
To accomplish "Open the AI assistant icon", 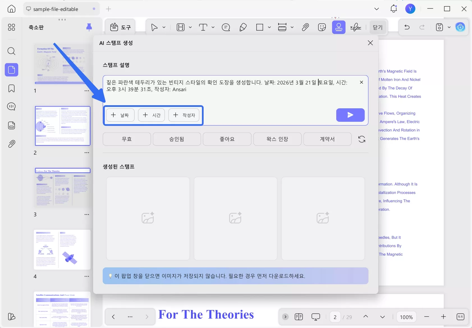I will 461,27.
